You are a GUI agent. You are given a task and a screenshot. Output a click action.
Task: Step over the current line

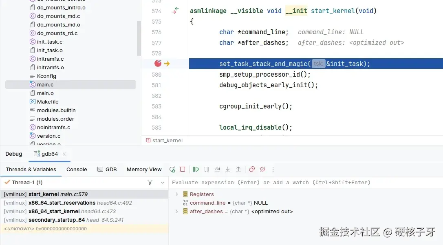click(x=217, y=169)
